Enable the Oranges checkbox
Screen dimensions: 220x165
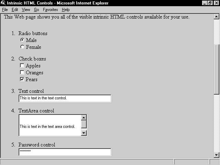pos(22,73)
